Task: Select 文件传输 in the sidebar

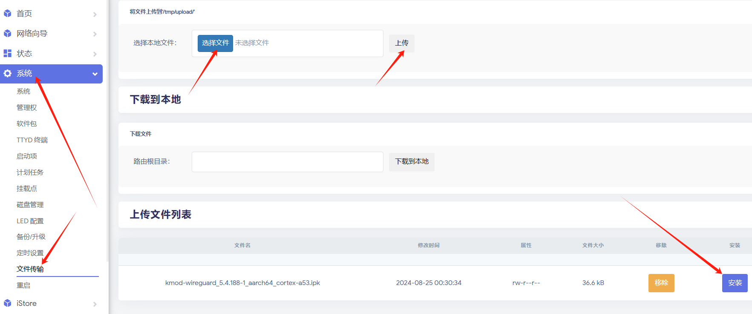Action: coord(30,269)
